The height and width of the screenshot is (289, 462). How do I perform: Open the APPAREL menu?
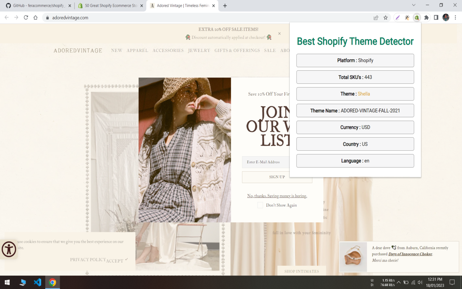click(138, 51)
